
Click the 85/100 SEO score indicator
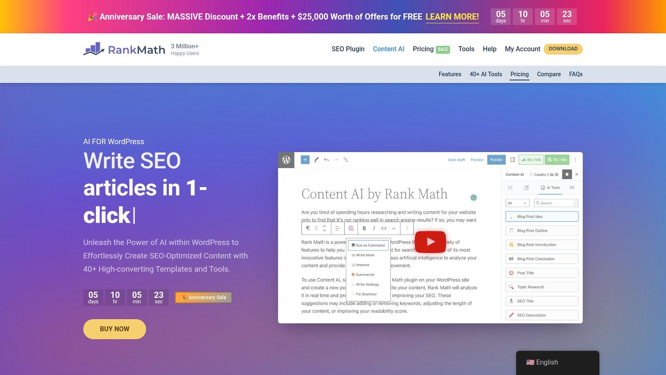coord(531,160)
